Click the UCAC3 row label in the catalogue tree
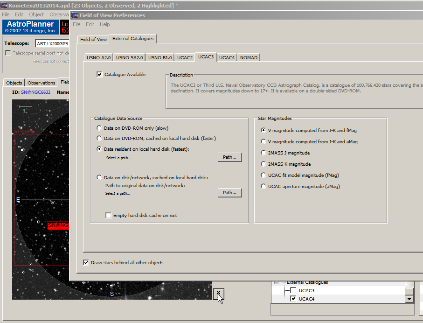This screenshot has height=323, width=423. point(306,291)
